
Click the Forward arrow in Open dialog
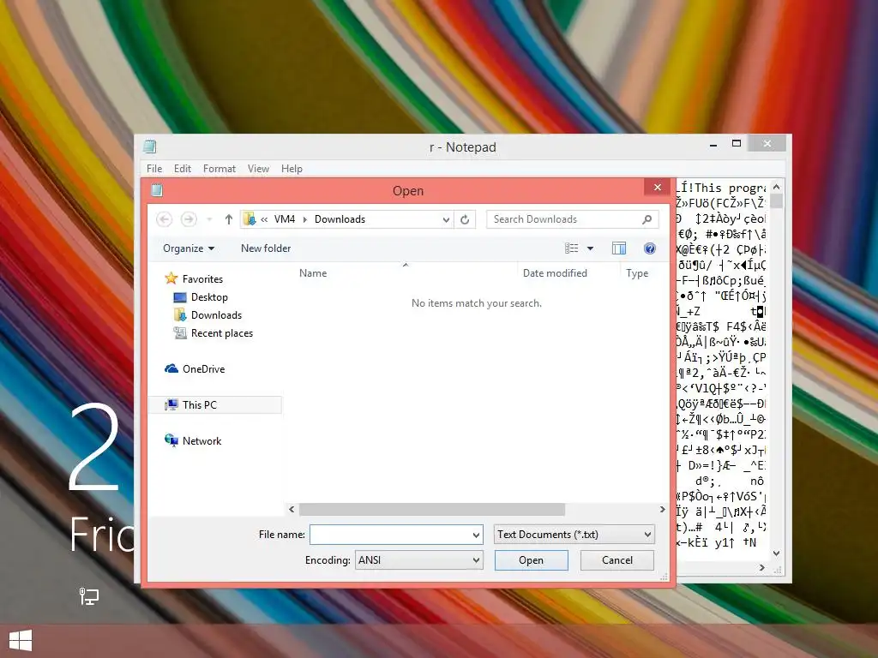pyautogui.click(x=189, y=219)
